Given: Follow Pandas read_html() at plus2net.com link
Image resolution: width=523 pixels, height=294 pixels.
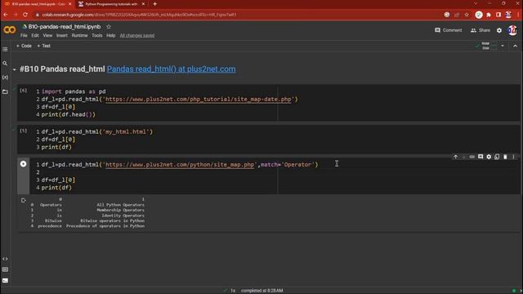Looking at the screenshot, I should tap(171, 69).
